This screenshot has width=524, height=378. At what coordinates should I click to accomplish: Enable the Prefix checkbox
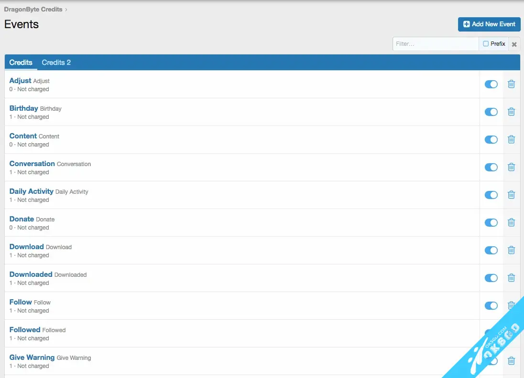(x=486, y=43)
